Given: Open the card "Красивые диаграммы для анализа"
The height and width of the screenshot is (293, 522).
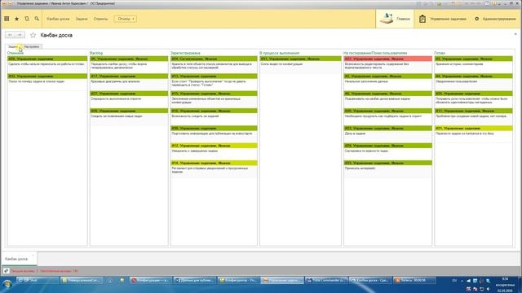Looking at the screenshot, I should pos(129,81).
